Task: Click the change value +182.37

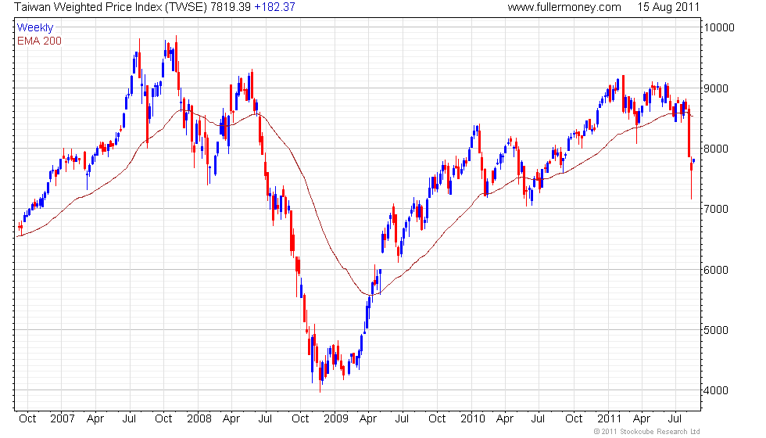Action: point(274,7)
